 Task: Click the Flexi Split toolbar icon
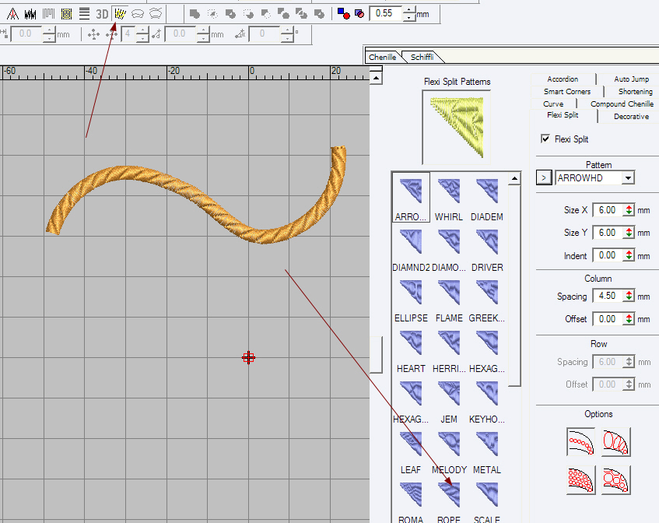pyautogui.click(x=120, y=13)
